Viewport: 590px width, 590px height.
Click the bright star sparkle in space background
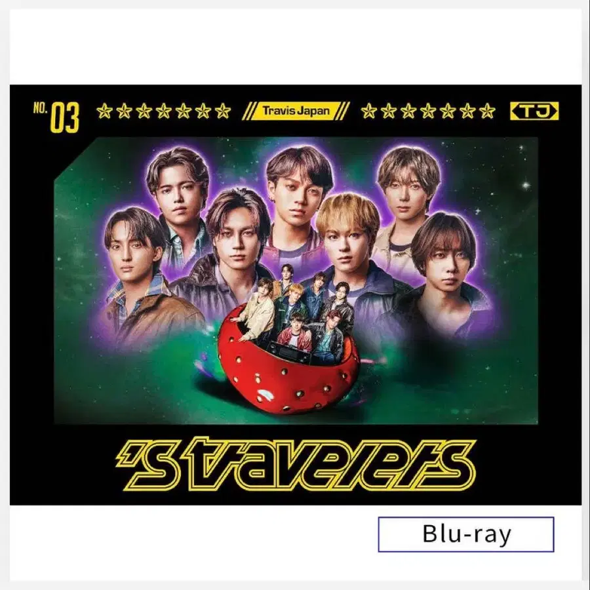[526, 185]
